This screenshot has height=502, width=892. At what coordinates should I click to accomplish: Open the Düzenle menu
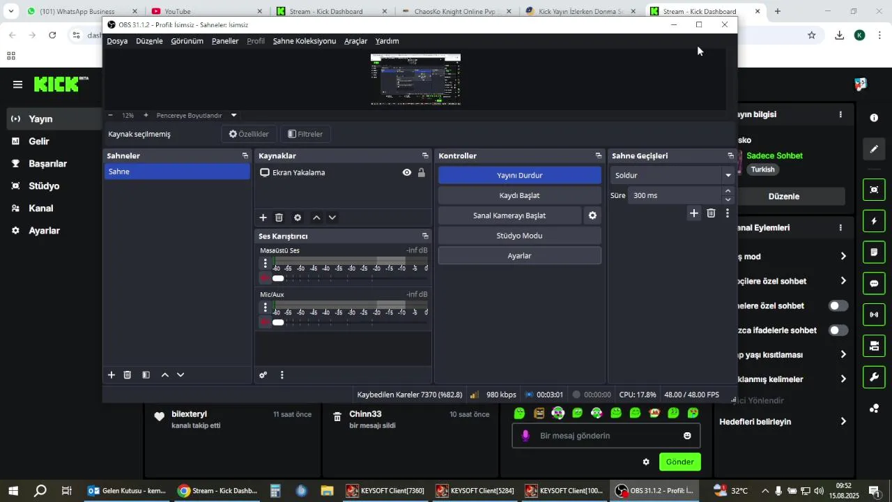tap(149, 41)
